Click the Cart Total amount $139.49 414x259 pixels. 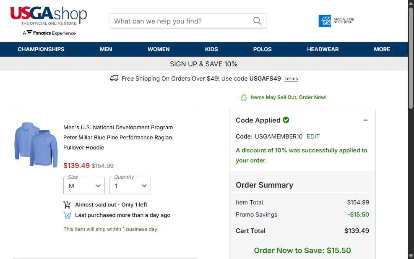point(357,231)
